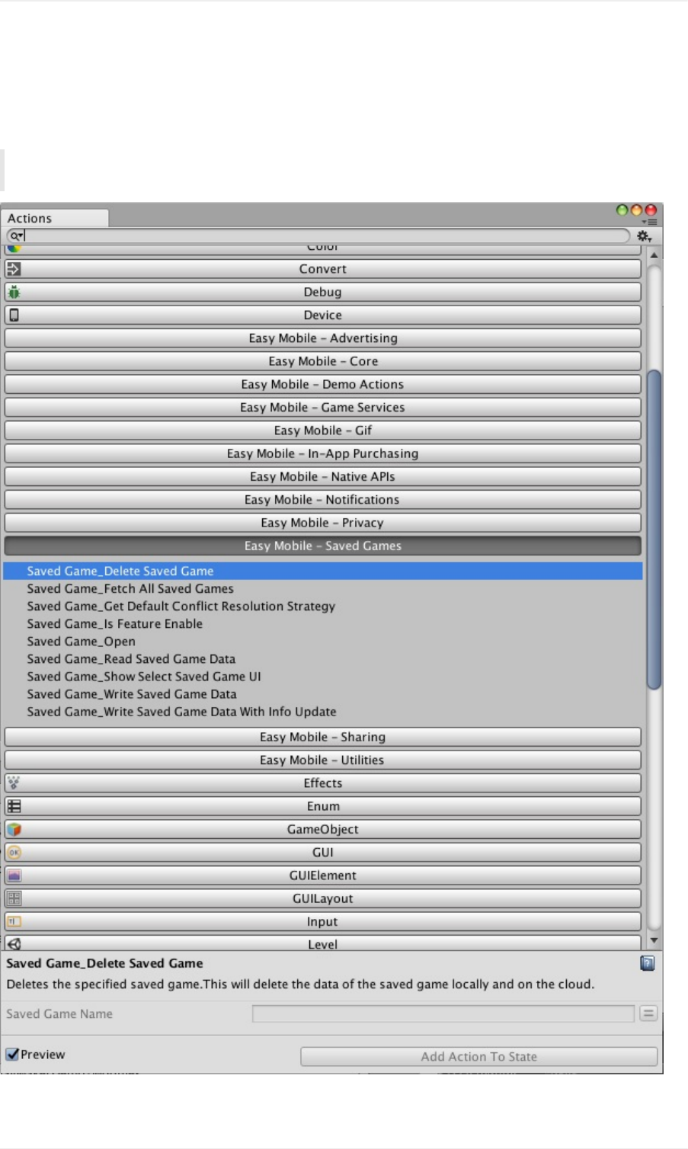Collapse Easy Mobile – Saved Games category
The height and width of the screenshot is (1149, 688).
(x=322, y=546)
